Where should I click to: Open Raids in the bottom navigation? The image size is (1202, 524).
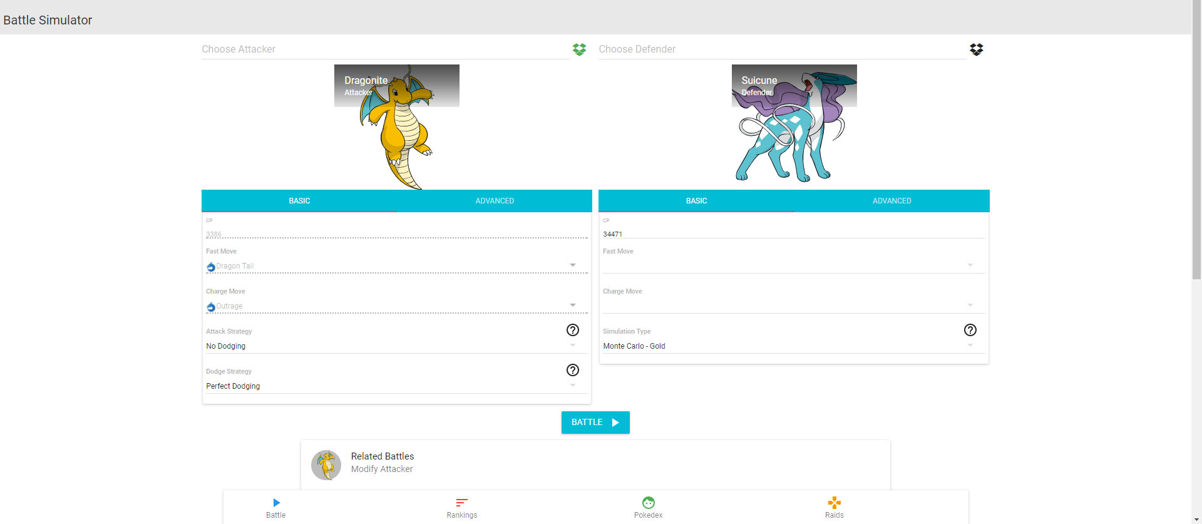[834, 508]
